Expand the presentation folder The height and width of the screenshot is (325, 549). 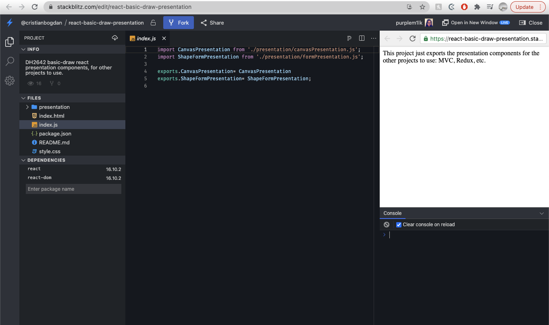[x=27, y=107]
